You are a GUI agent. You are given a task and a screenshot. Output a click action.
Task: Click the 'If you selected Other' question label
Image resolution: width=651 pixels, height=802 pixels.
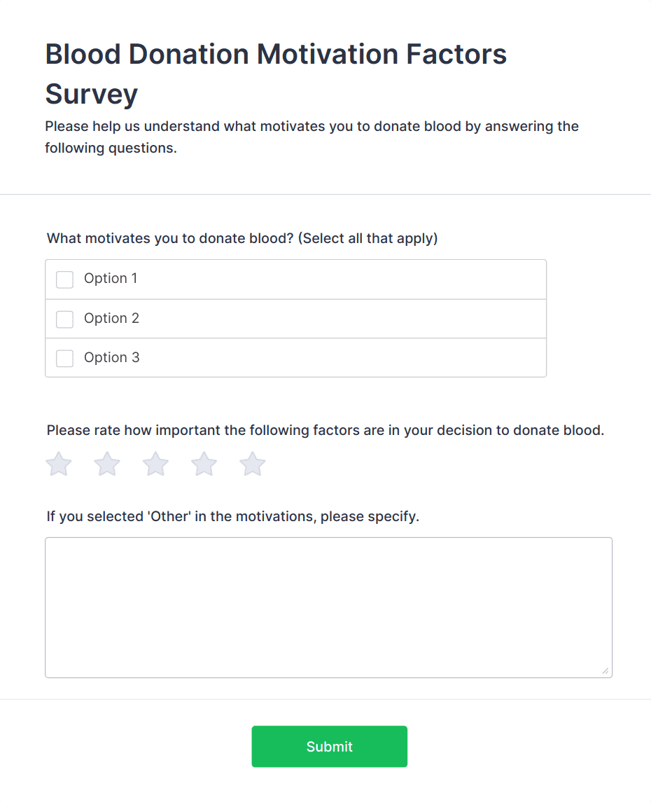click(x=232, y=517)
